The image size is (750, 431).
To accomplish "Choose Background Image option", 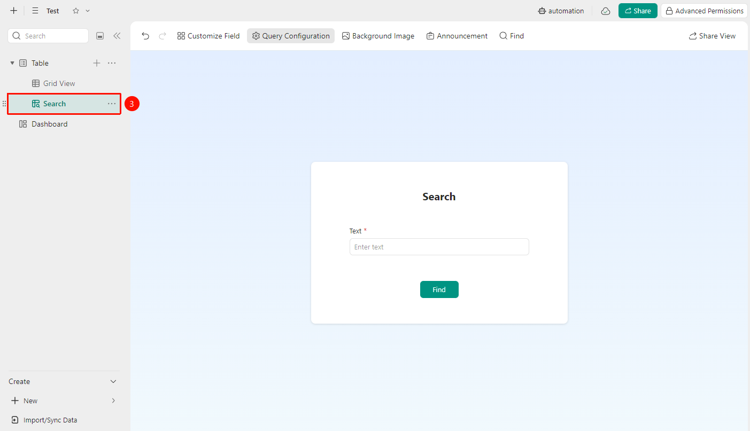I will [x=378, y=36].
